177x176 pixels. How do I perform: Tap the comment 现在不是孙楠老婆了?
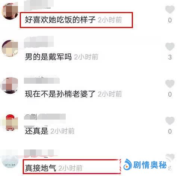pyautogui.click(x=60, y=94)
